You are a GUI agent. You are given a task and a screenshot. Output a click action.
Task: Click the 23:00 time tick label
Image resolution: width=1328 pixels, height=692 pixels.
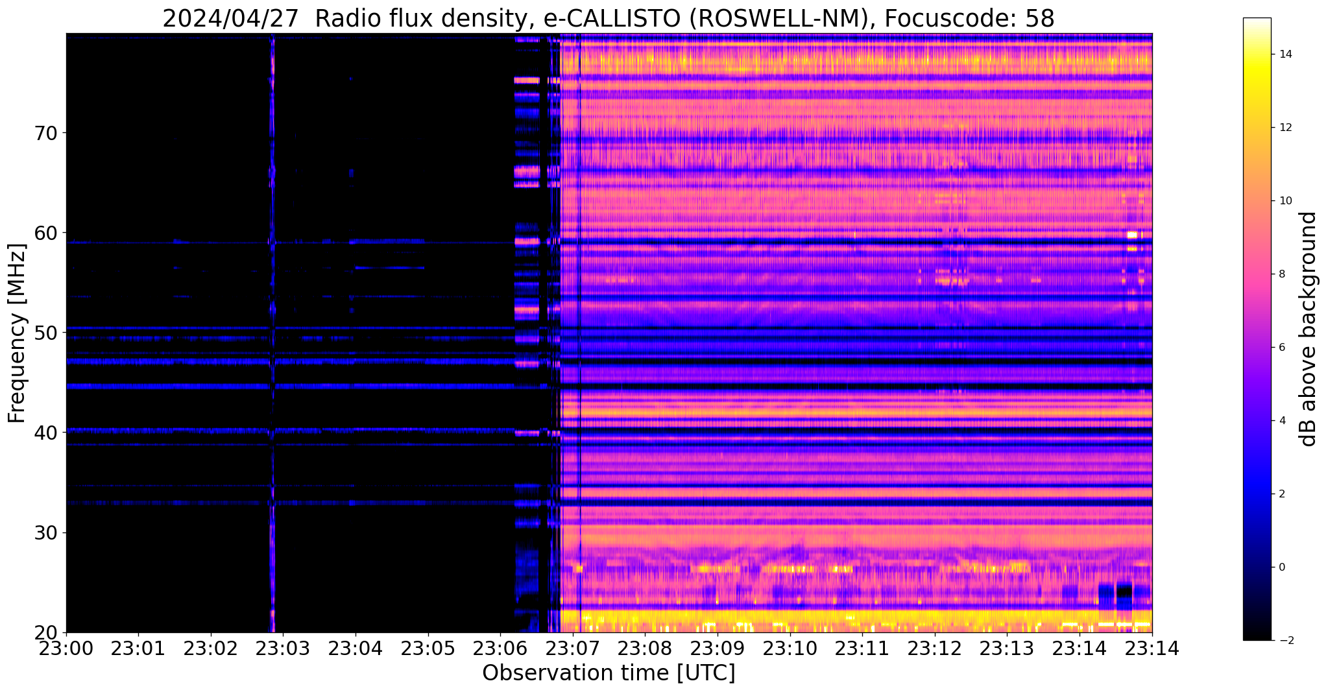(x=66, y=647)
